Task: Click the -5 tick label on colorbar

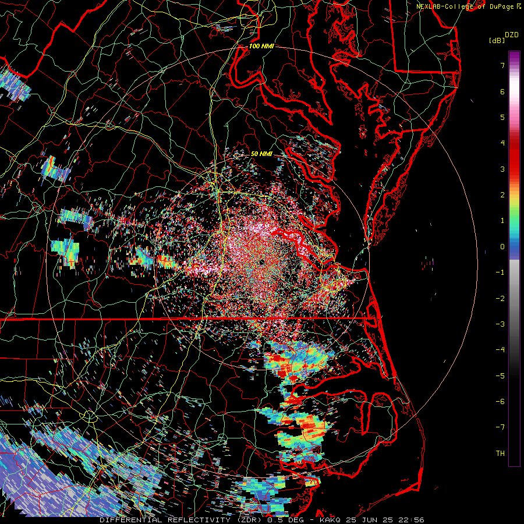Action: click(500, 376)
